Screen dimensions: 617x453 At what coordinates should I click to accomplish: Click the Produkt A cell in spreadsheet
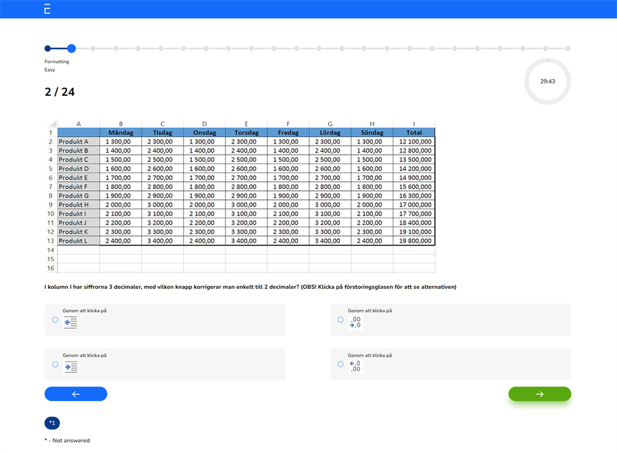click(78, 142)
